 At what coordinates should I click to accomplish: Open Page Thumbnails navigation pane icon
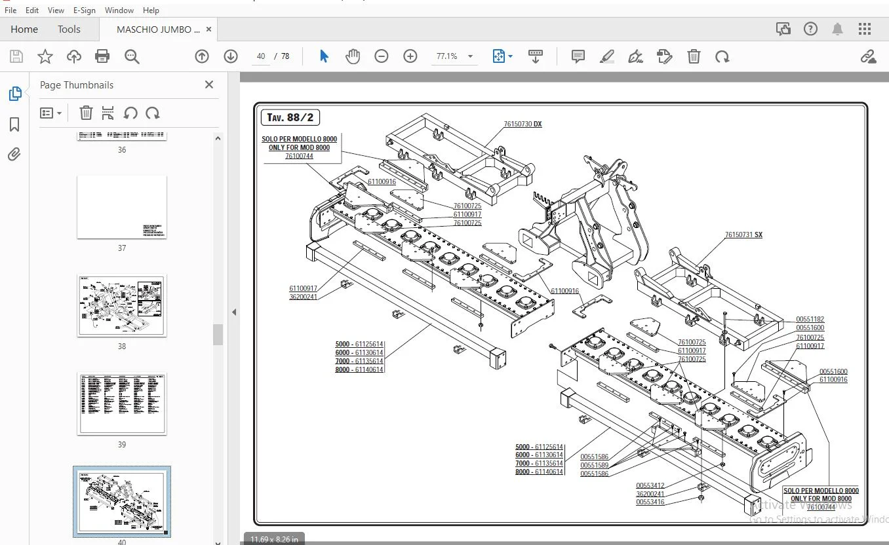[14, 94]
